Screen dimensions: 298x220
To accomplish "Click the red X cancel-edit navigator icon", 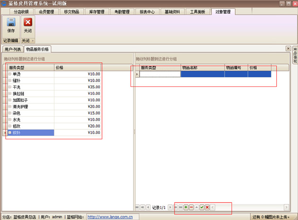I will (x=207, y=207).
